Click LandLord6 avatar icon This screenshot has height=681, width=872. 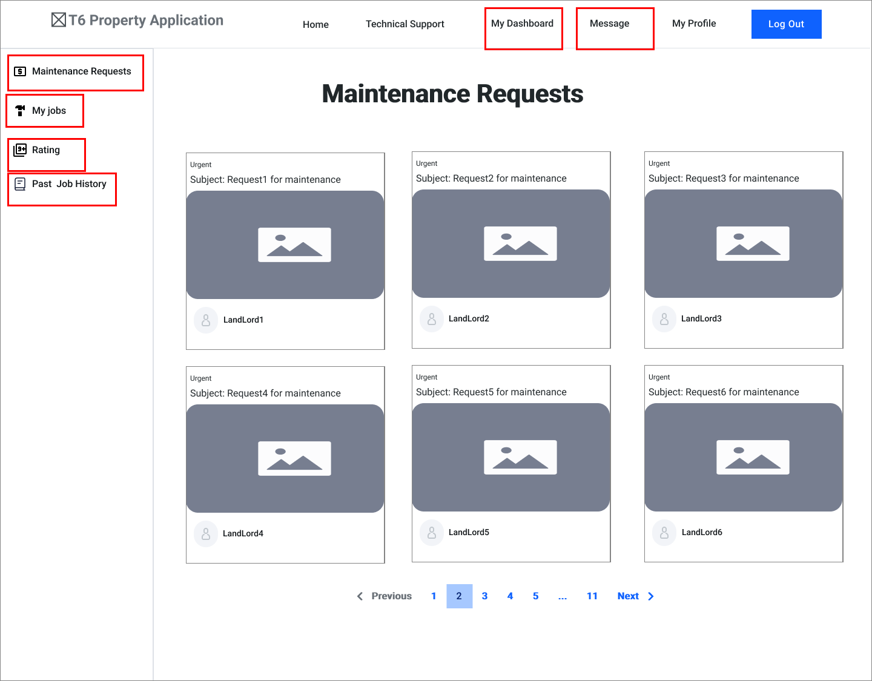tap(664, 532)
